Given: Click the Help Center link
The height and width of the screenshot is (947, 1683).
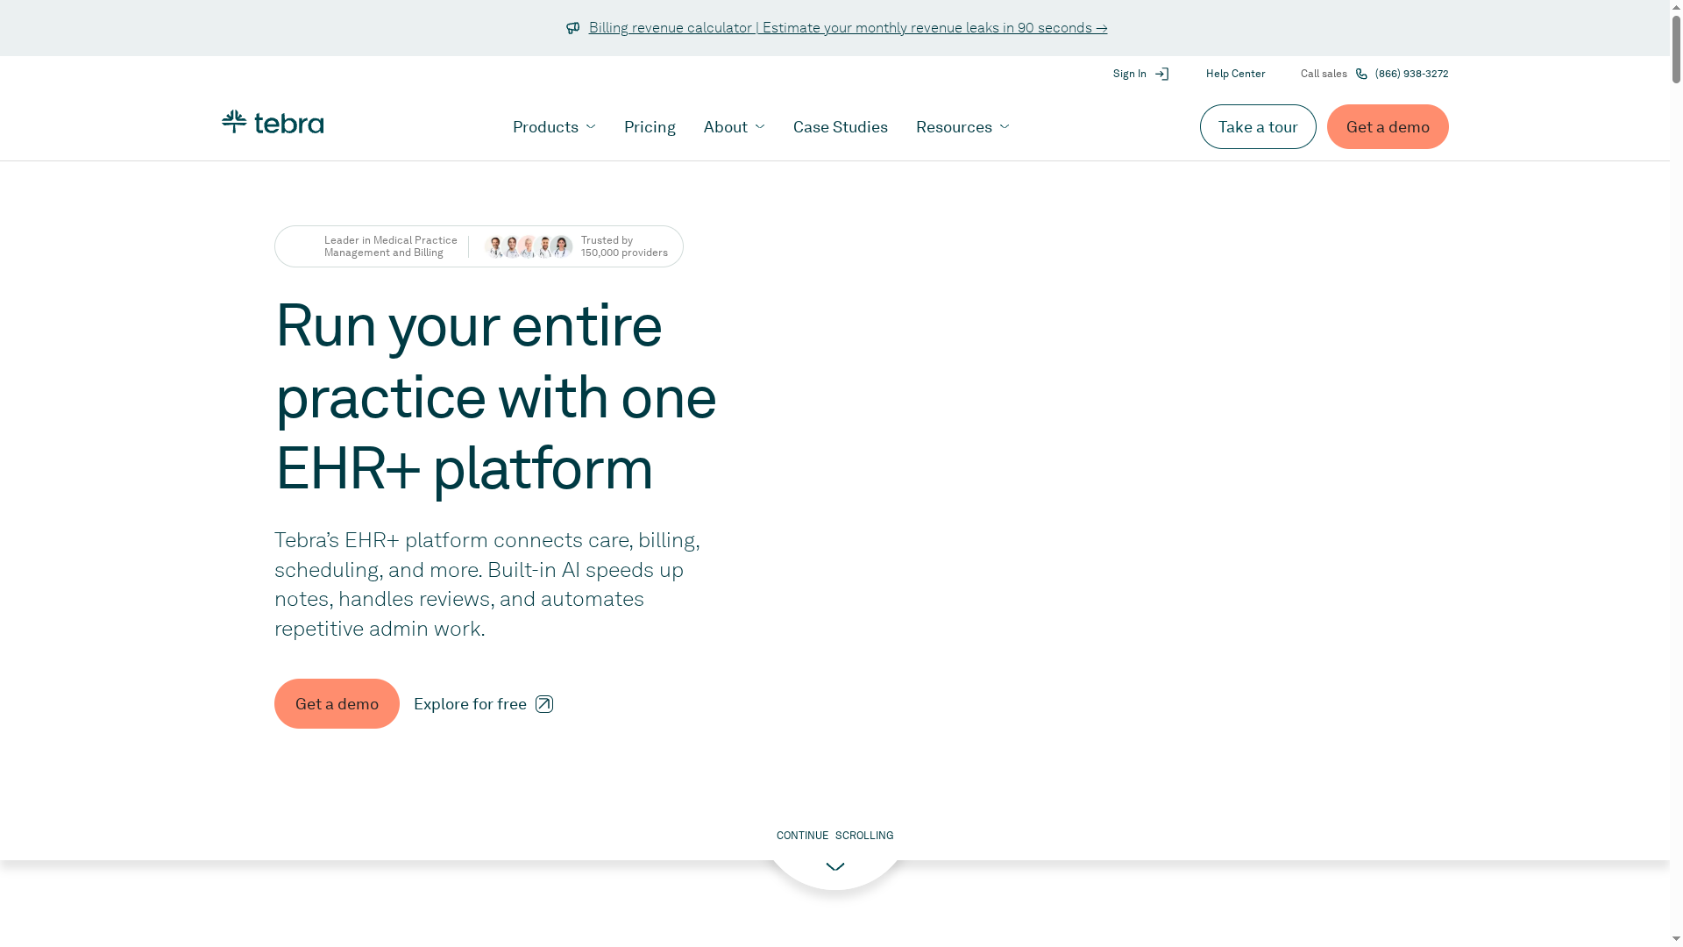Looking at the screenshot, I should (x=1235, y=74).
